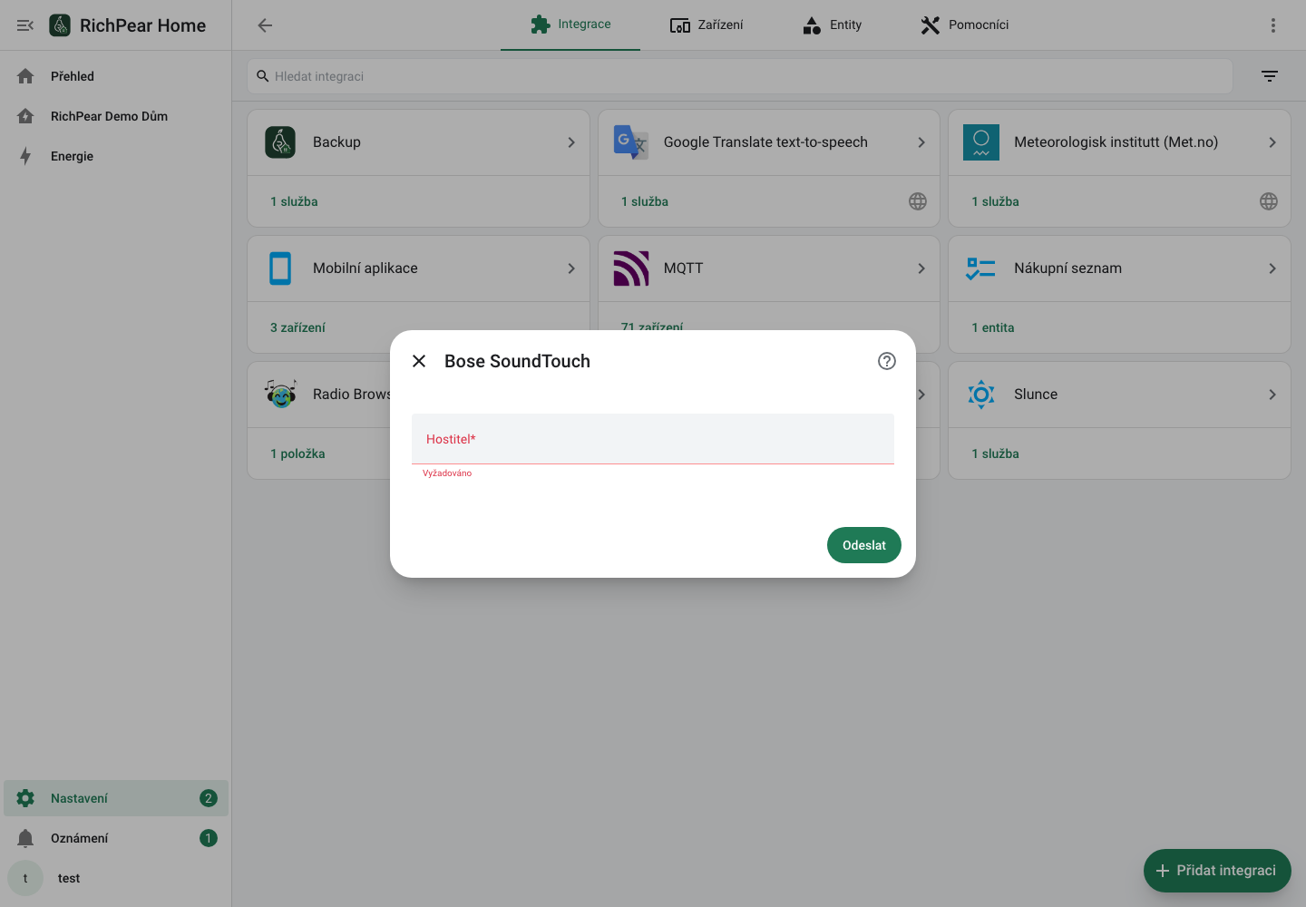This screenshot has height=907, width=1306.
Task: Switch to the Integrace tab
Action: [x=570, y=24]
